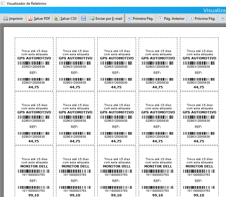Go to Primeira Pág. first page
This screenshot has width=226, height=197.
(140, 19)
